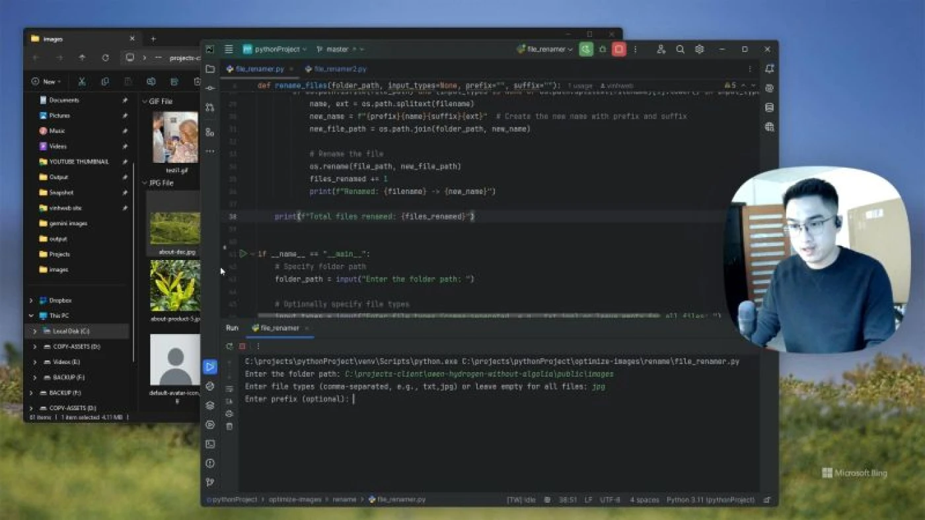Open the Git version control tool window
The width and height of the screenshot is (925, 520).
pos(210,482)
